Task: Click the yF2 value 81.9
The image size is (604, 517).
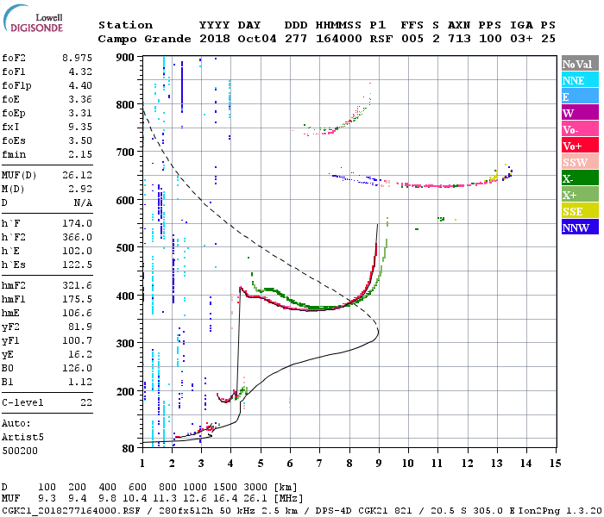Action: 80,327
